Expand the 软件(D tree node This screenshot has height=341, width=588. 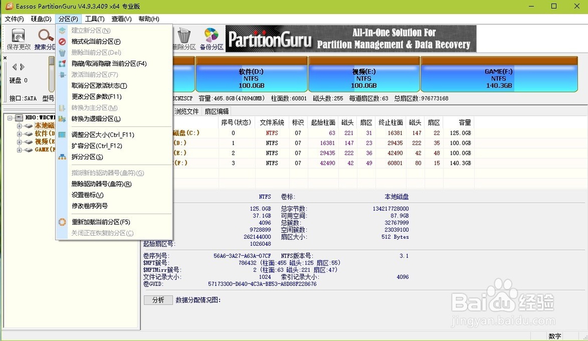pos(19,134)
